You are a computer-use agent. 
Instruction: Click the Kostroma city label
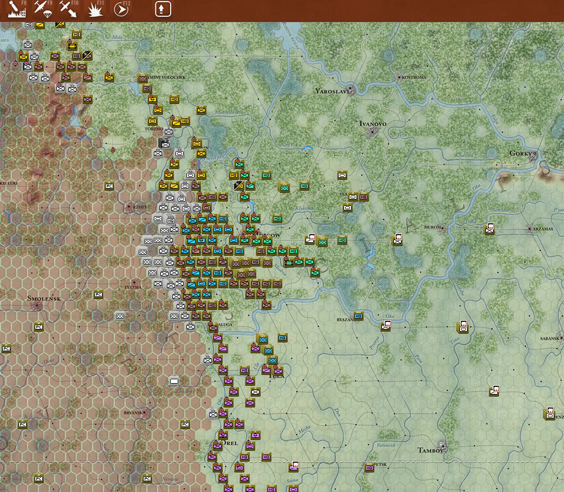tap(414, 77)
